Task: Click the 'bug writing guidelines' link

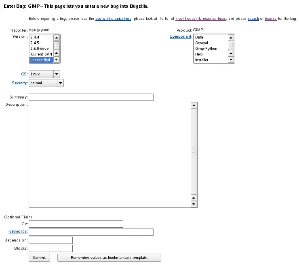Action: click(x=113, y=19)
